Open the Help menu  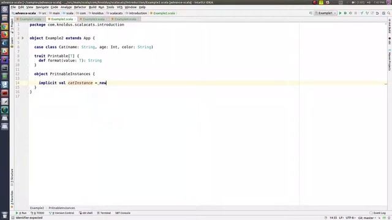coord(142,7)
